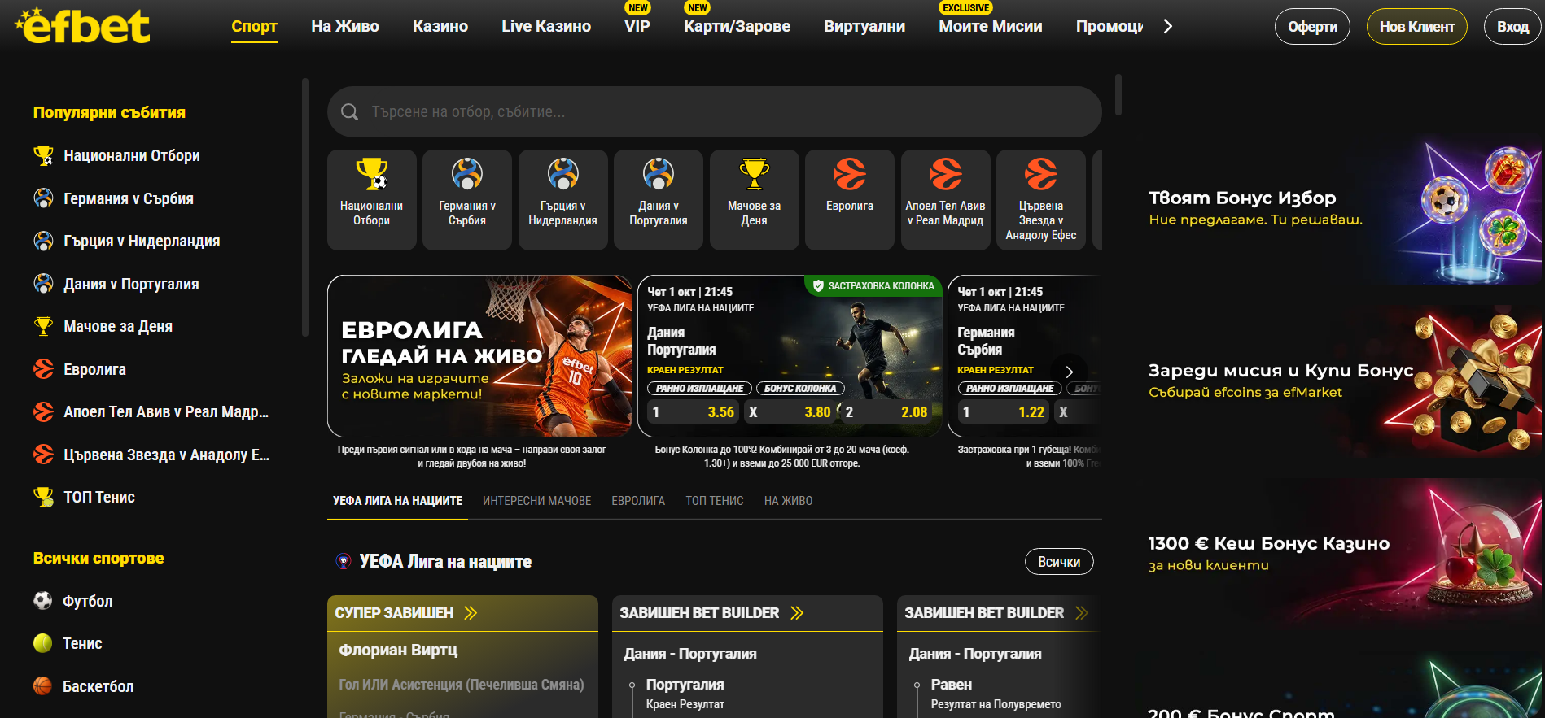Open the Национални Отбори trophy tile
Image resolution: width=1545 pixels, height=718 pixels.
click(371, 199)
